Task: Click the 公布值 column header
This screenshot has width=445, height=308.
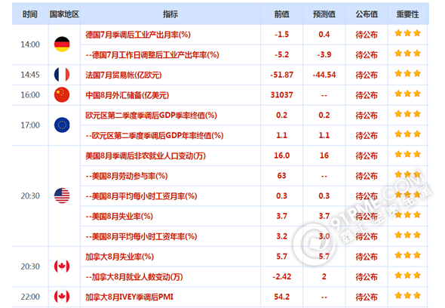Action: pyautogui.click(x=367, y=14)
